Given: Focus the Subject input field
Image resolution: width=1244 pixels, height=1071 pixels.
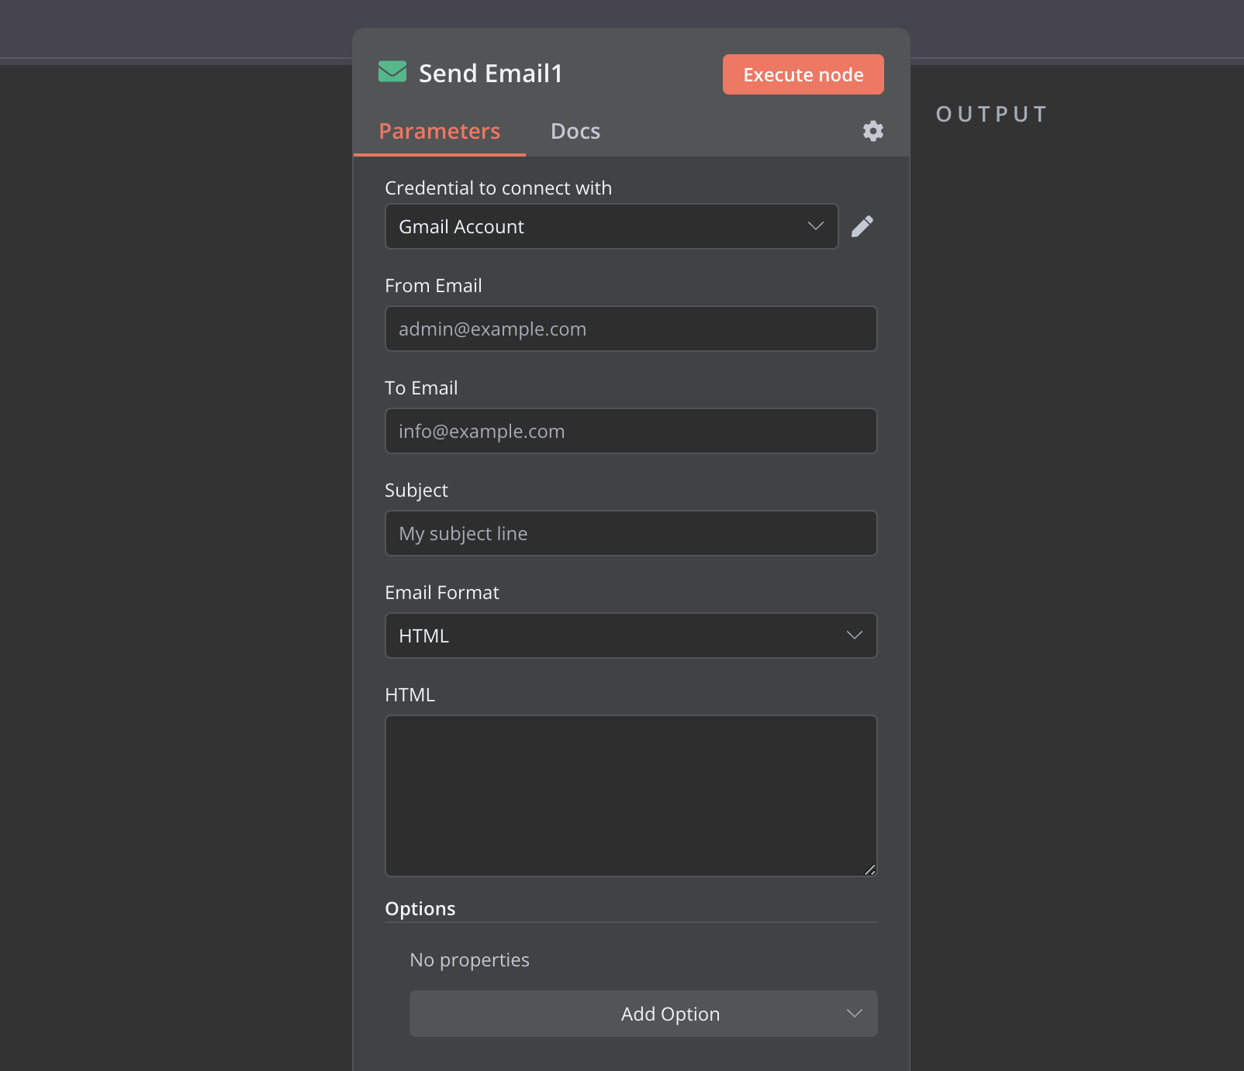Looking at the screenshot, I should pyautogui.click(x=631, y=532).
